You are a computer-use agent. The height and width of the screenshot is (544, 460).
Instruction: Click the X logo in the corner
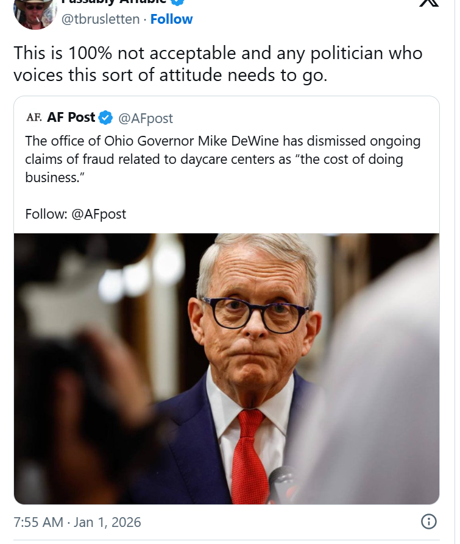tap(428, 3)
